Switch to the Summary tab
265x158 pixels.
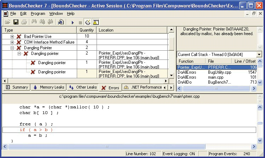coord(17,87)
